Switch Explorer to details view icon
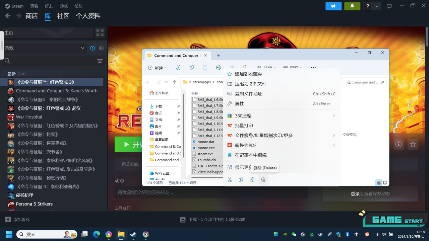This screenshot has height=241, width=429. 379,183
